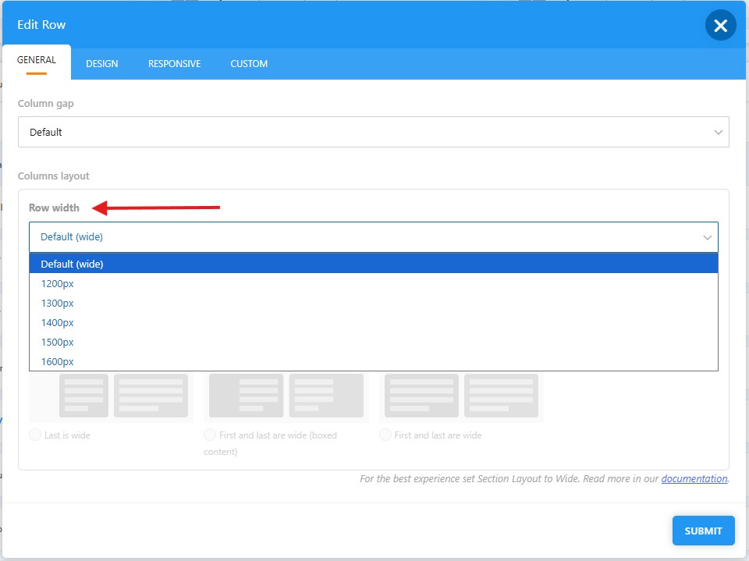749x561 pixels.
Task: Open the Column gap dropdown
Action: tap(374, 132)
